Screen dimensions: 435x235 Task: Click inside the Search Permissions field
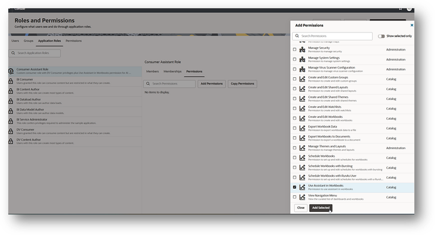pos(332,36)
